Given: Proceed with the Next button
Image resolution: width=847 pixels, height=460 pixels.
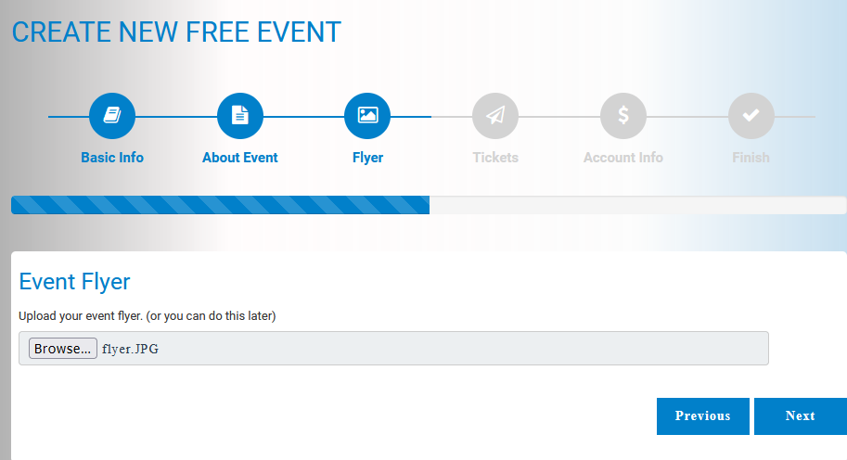Looking at the screenshot, I should [800, 416].
